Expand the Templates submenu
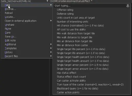This screenshot has width=132, height=96. pyautogui.click(x=27, y=48)
